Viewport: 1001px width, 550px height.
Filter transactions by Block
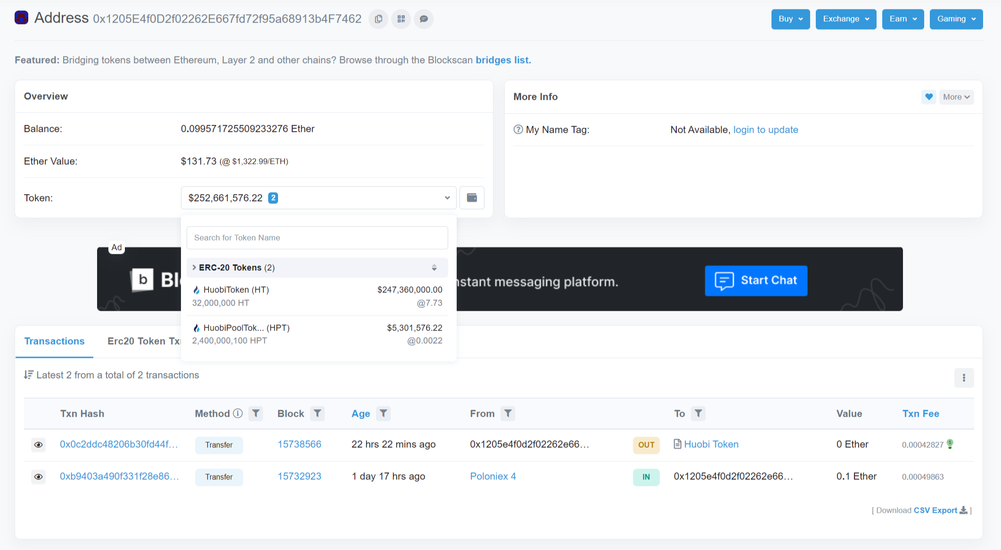pyautogui.click(x=318, y=413)
